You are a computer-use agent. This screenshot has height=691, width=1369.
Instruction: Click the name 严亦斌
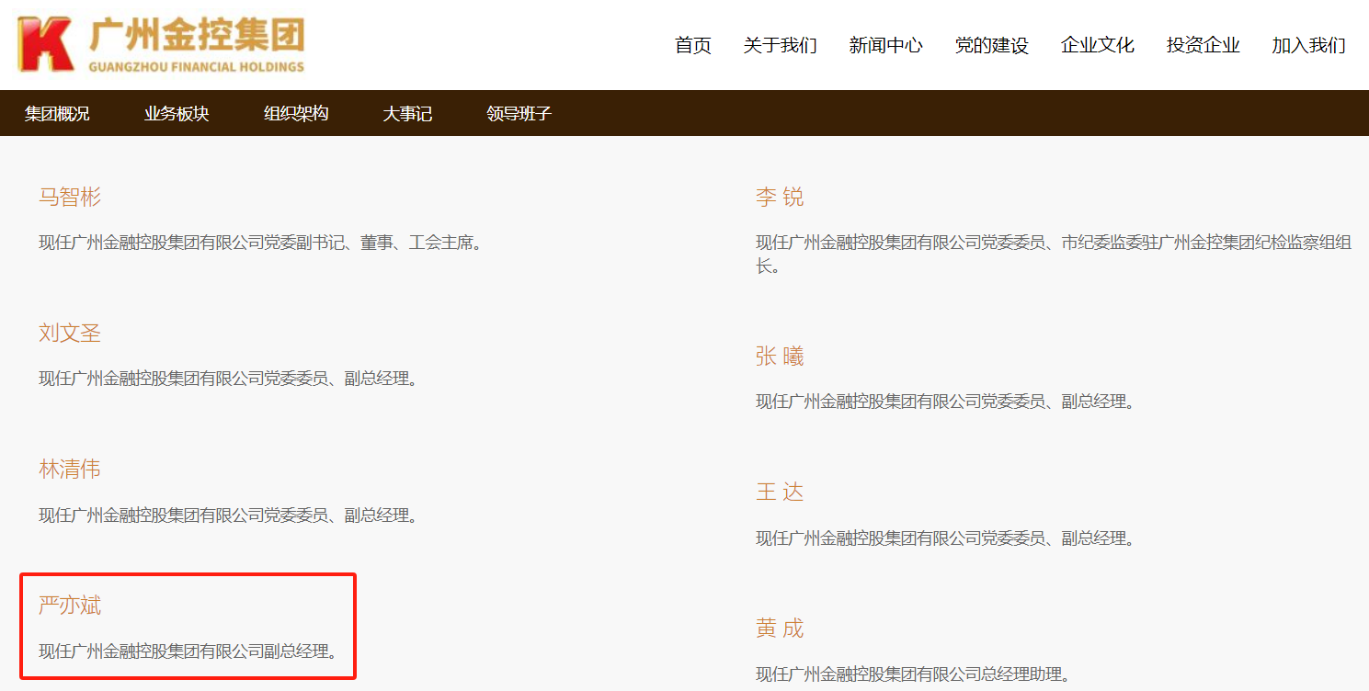point(70,606)
